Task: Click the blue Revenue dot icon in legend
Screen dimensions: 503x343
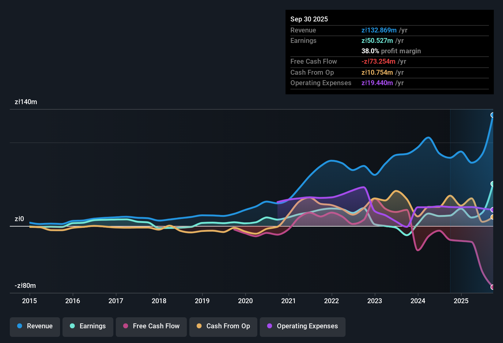Action: tap(19, 326)
